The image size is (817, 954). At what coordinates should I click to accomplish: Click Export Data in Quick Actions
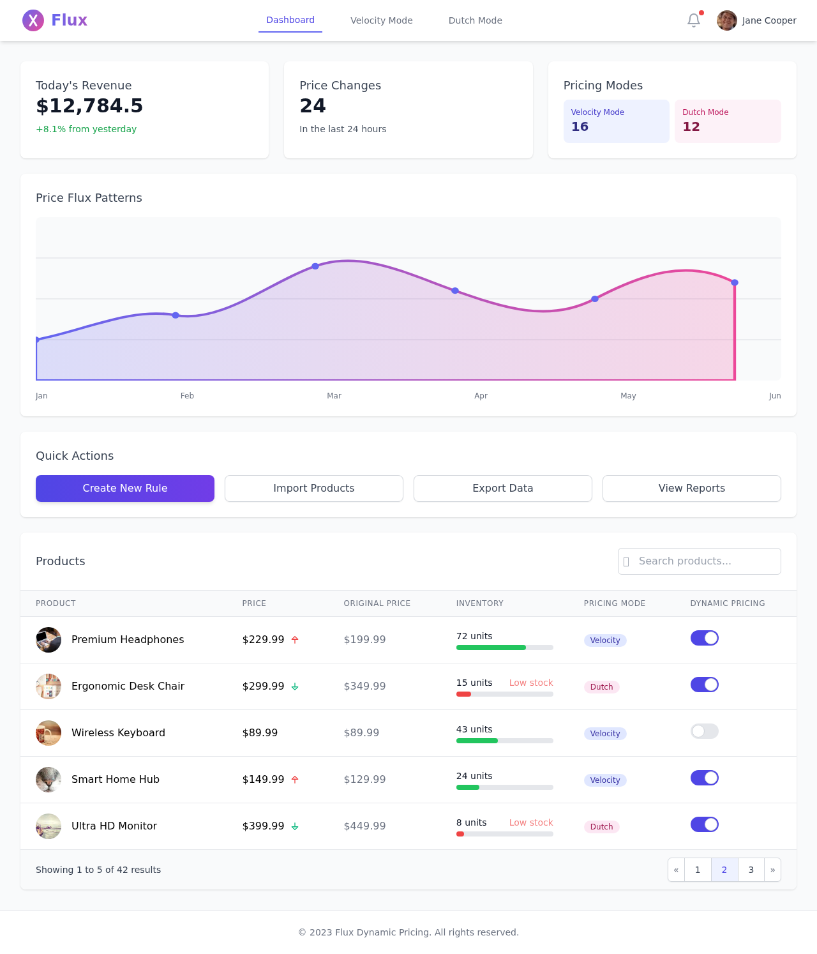(x=502, y=488)
